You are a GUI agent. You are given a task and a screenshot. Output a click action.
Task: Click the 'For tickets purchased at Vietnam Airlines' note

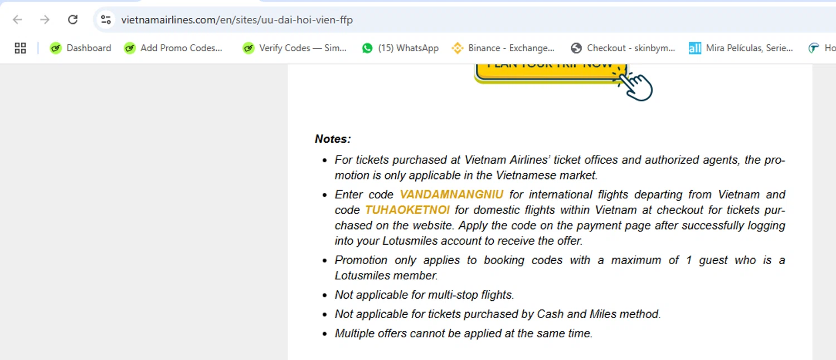[560, 168]
